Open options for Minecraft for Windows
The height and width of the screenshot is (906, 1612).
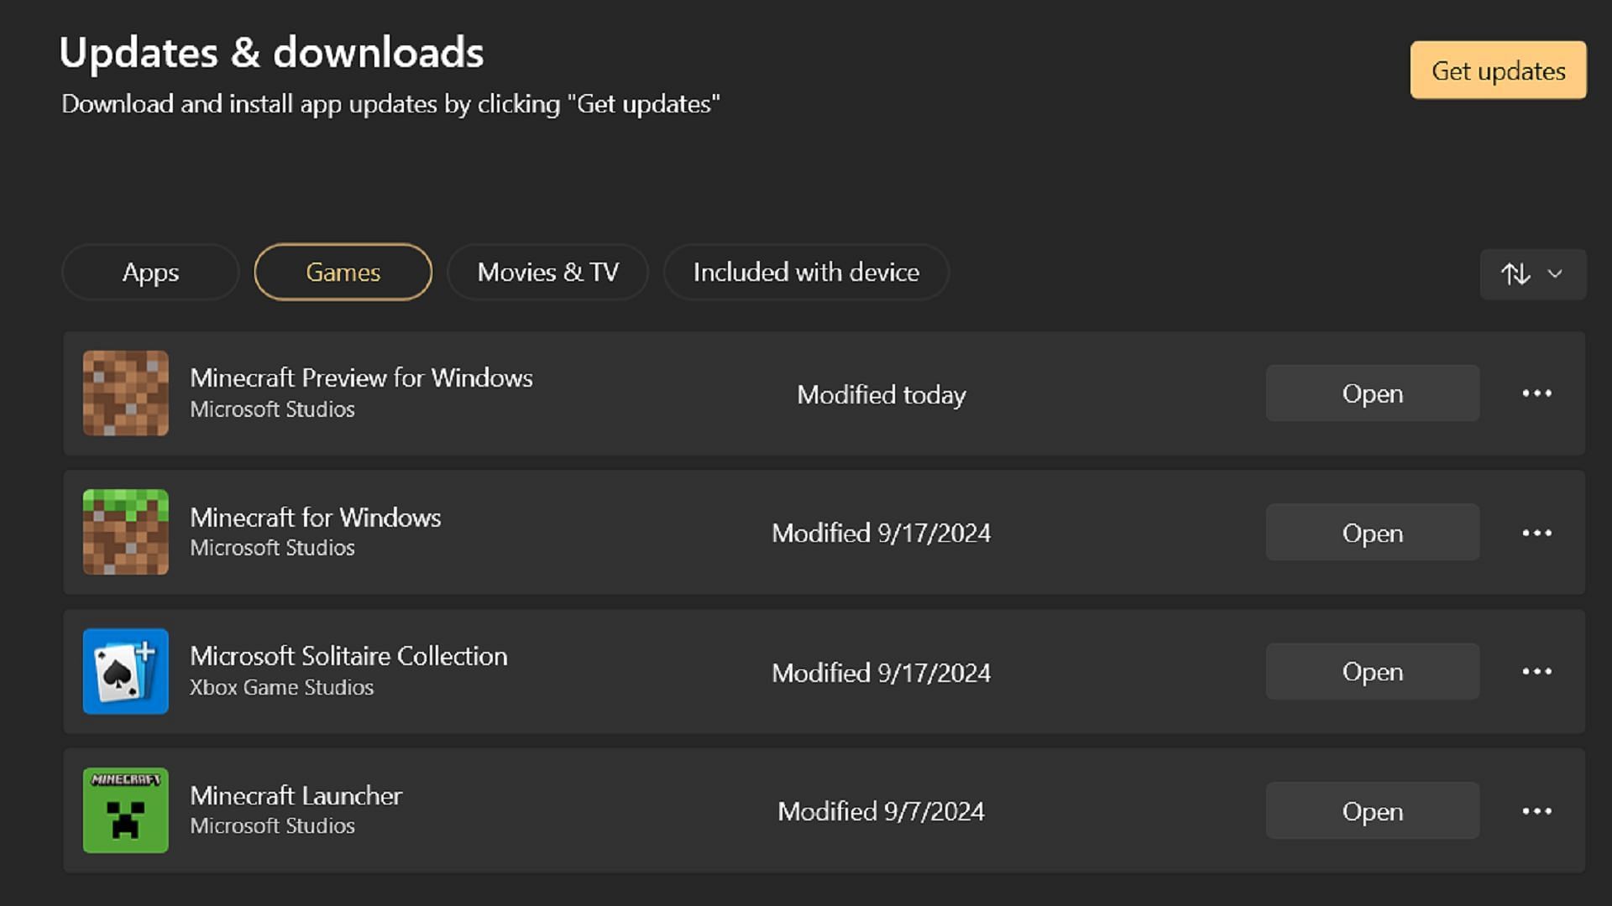pyautogui.click(x=1536, y=532)
